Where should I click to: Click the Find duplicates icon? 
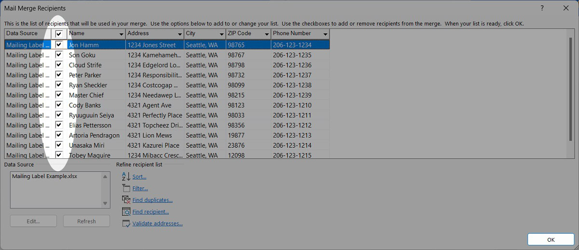(126, 200)
